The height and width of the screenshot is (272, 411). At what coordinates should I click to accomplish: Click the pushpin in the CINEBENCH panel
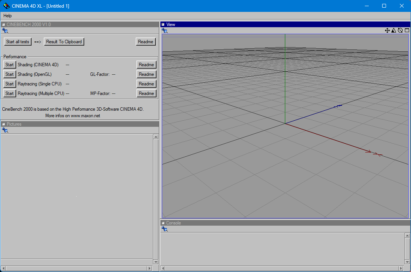point(5,31)
